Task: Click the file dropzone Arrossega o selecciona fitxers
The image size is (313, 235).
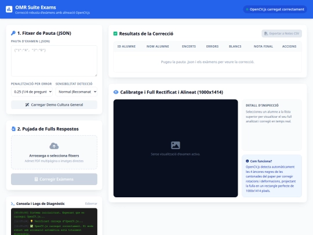Action: click(54, 153)
